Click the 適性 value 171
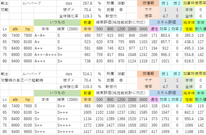 tap(154, 35)
